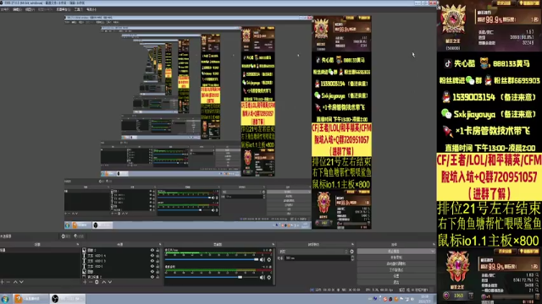
Task: Click the Windows Start orb
Action: (x=5, y=298)
